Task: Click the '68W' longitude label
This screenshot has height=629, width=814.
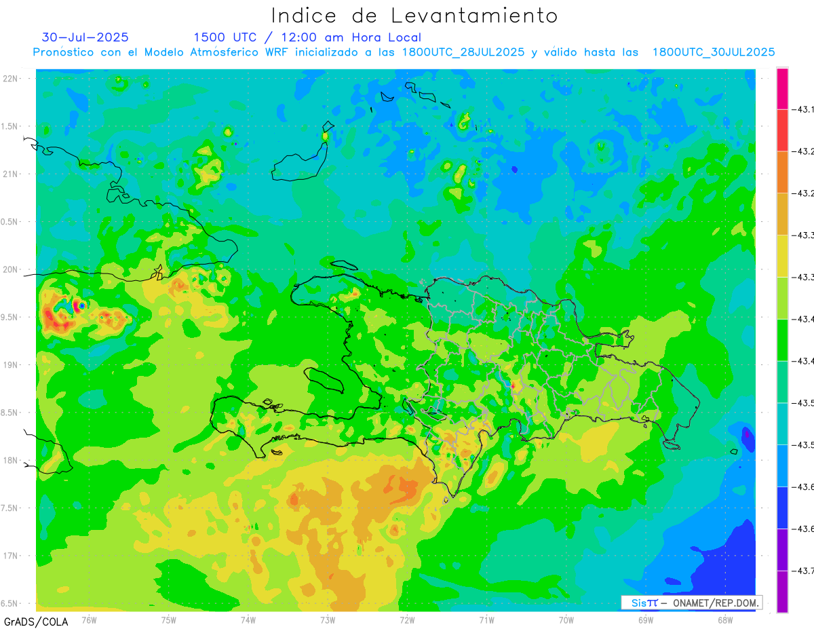Action: click(x=725, y=620)
